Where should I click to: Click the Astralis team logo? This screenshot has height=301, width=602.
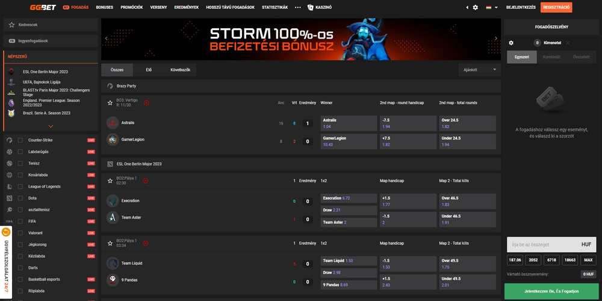[x=112, y=123]
